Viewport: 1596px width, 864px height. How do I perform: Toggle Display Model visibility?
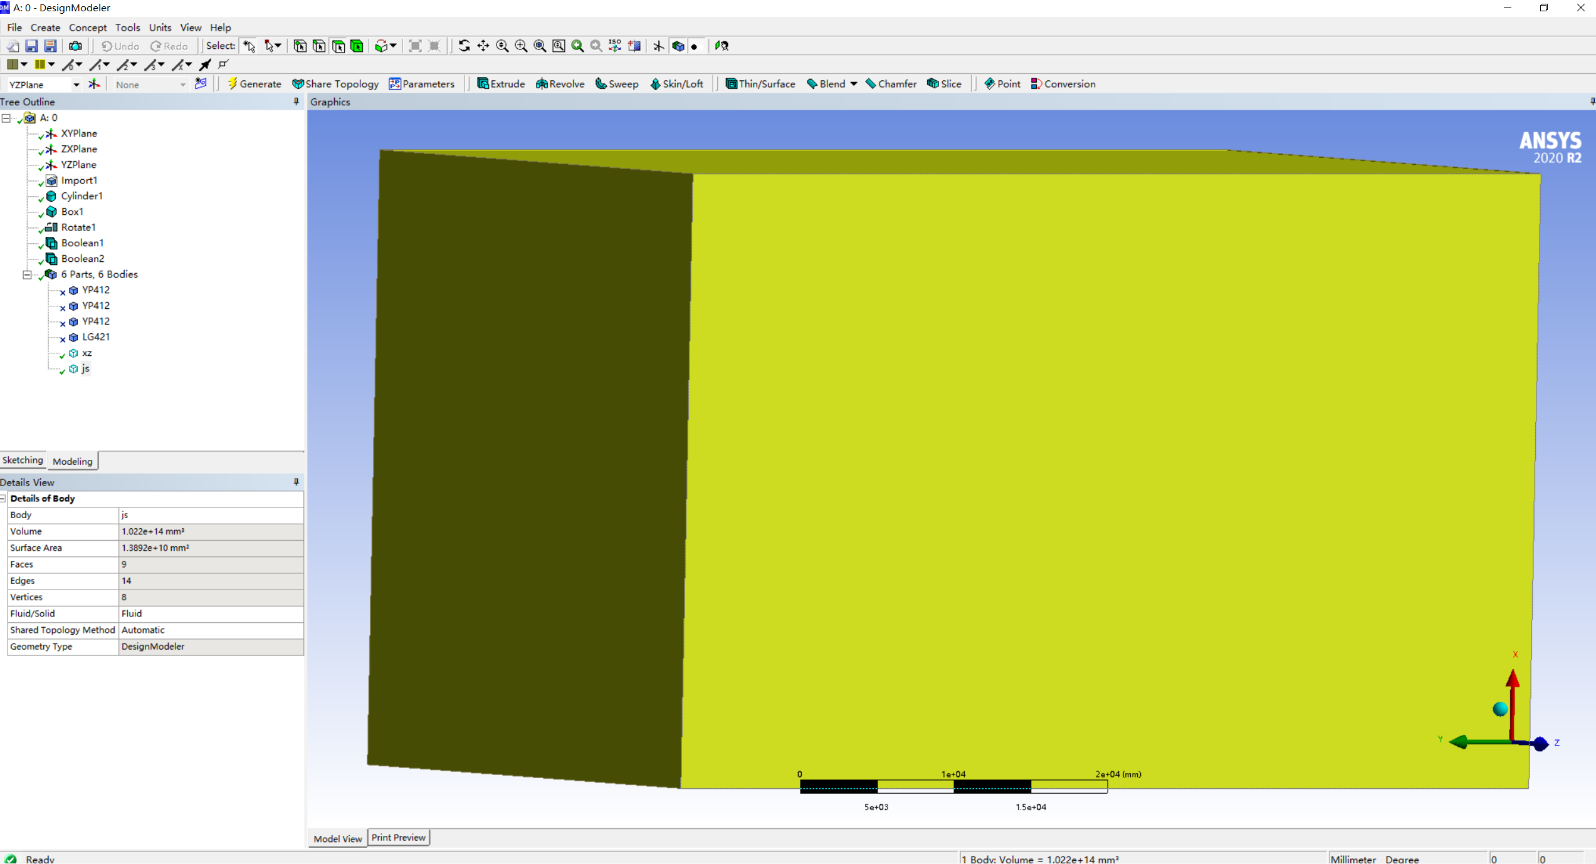678,46
